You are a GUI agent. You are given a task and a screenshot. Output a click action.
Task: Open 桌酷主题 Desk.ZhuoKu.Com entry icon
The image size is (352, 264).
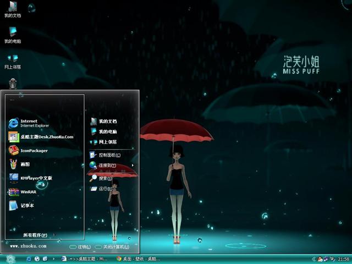[13, 137]
